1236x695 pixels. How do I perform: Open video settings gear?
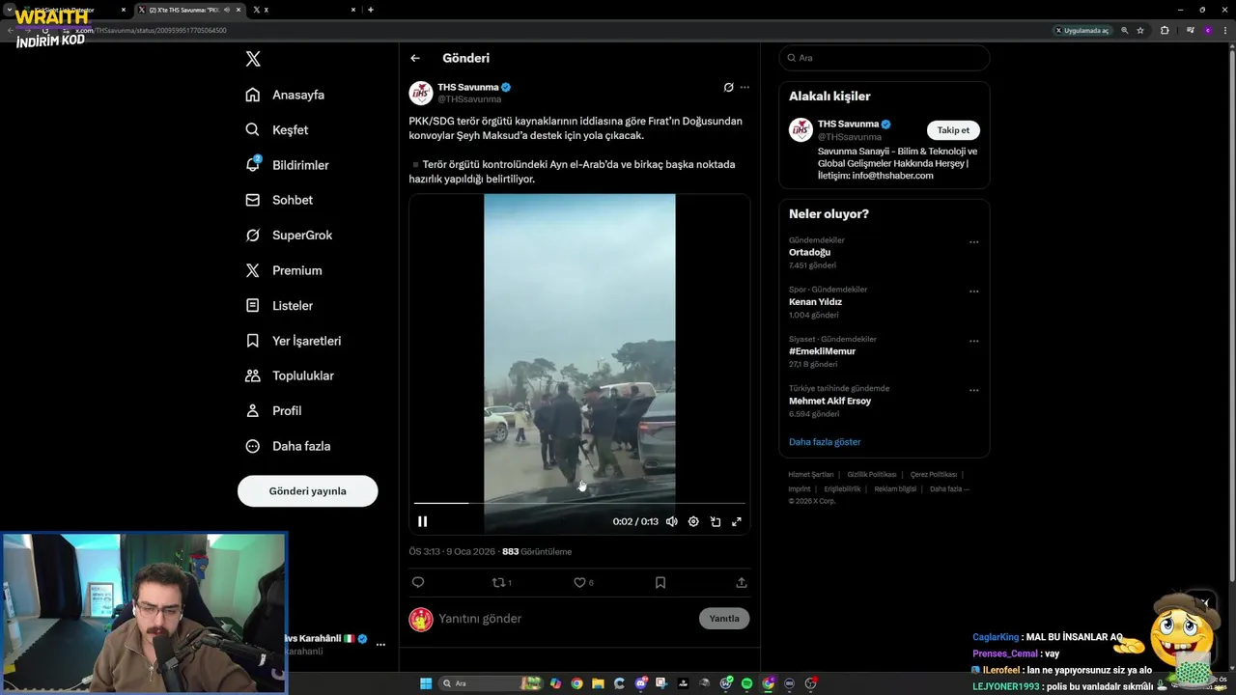pos(693,521)
